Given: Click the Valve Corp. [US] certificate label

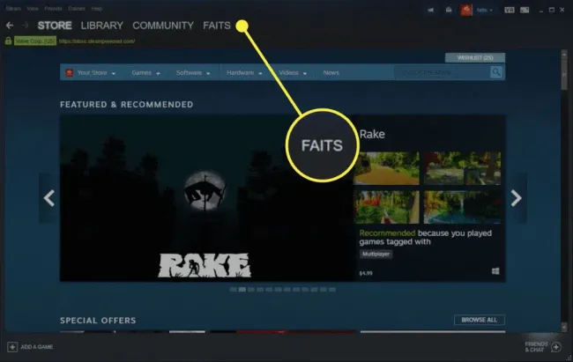Looking at the screenshot, I should pyautogui.click(x=35, y=41).
